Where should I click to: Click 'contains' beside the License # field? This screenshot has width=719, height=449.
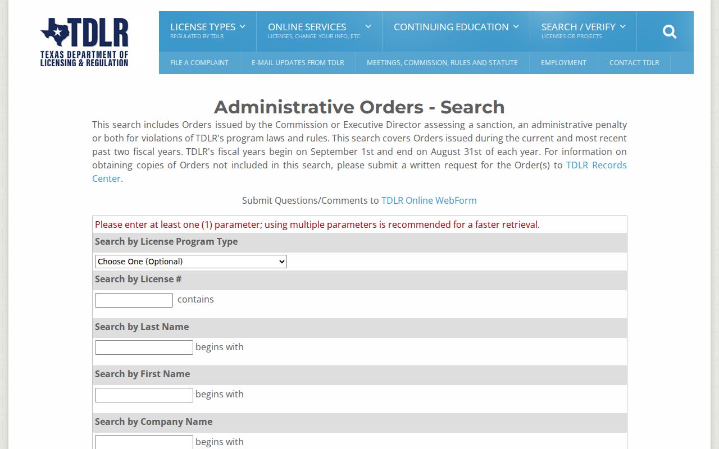click(195, 299)
